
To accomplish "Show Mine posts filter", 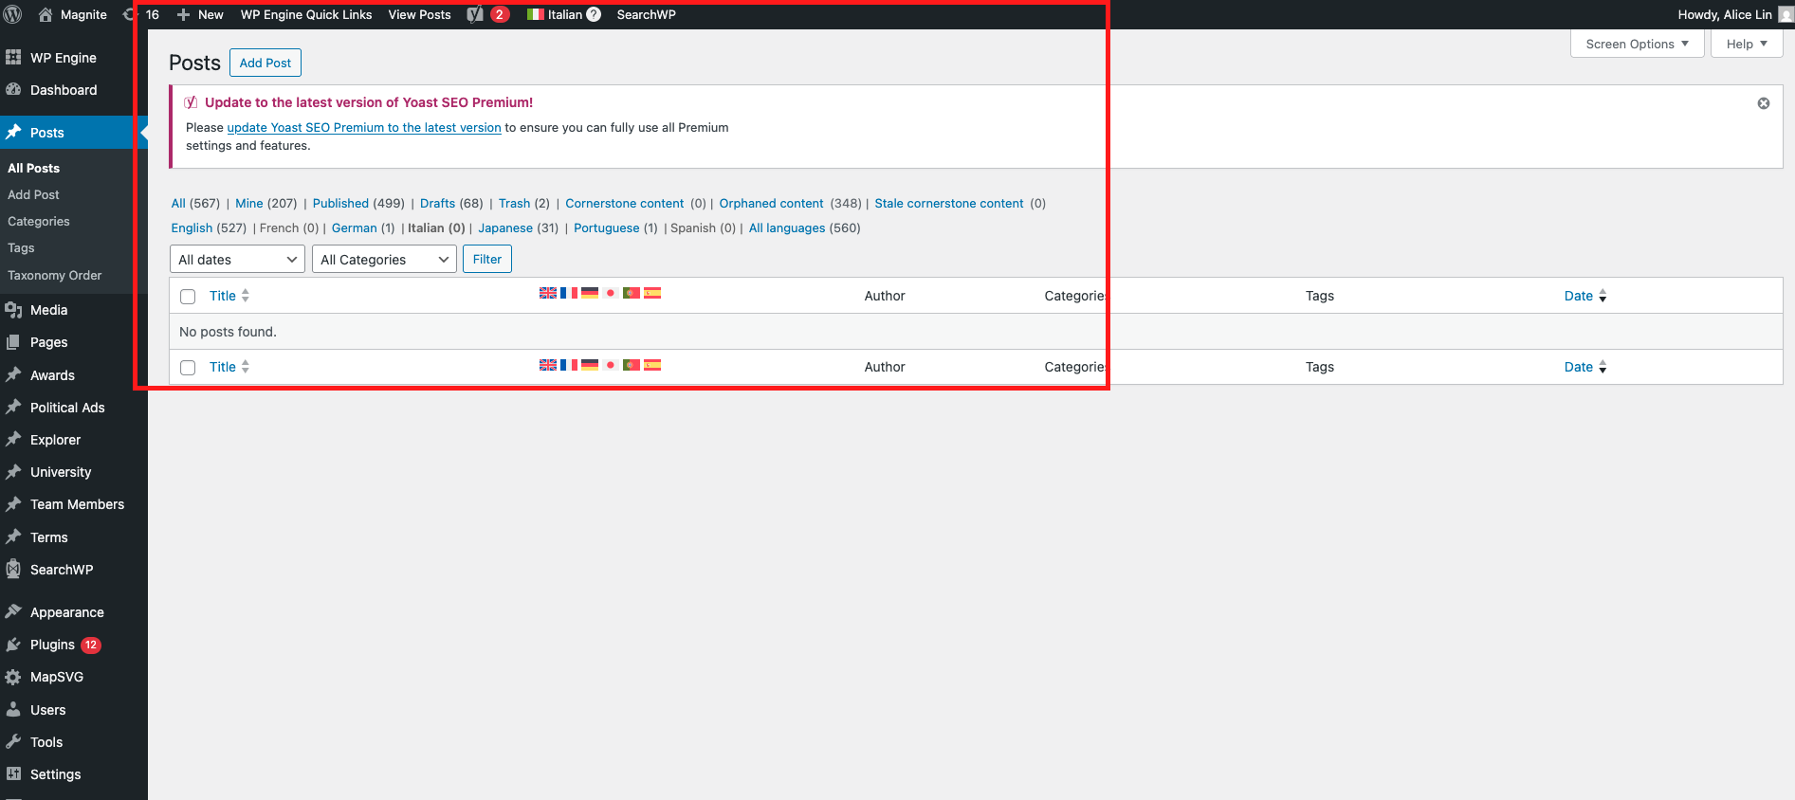I will tap(249, 204).
